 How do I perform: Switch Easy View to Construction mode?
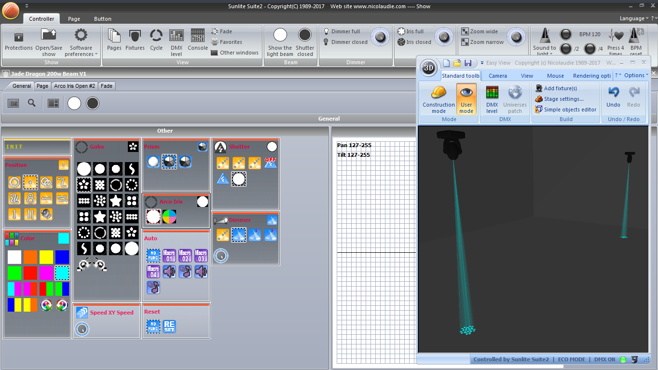pos(439,99)
